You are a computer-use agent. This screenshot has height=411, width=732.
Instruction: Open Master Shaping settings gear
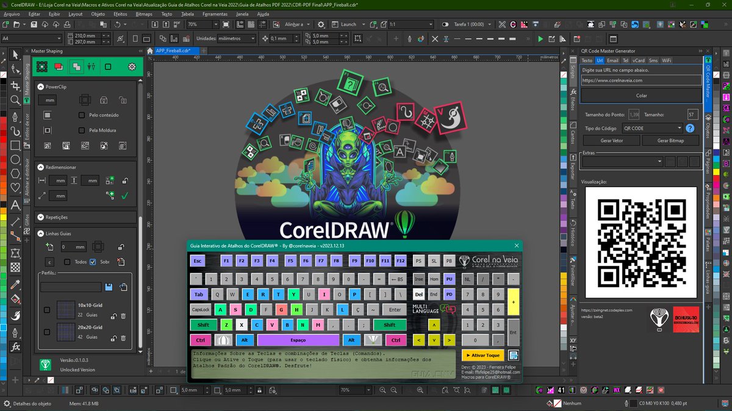click(x=131, y=66)
